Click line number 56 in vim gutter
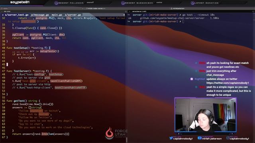255x143 pixels. 4,101
